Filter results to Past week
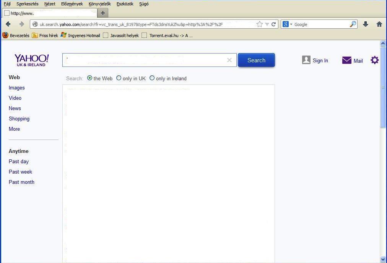Screen dimensions: 387x263 click(x=20, y=172)
